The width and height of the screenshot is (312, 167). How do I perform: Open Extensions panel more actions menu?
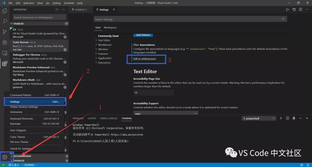(63, 10)
